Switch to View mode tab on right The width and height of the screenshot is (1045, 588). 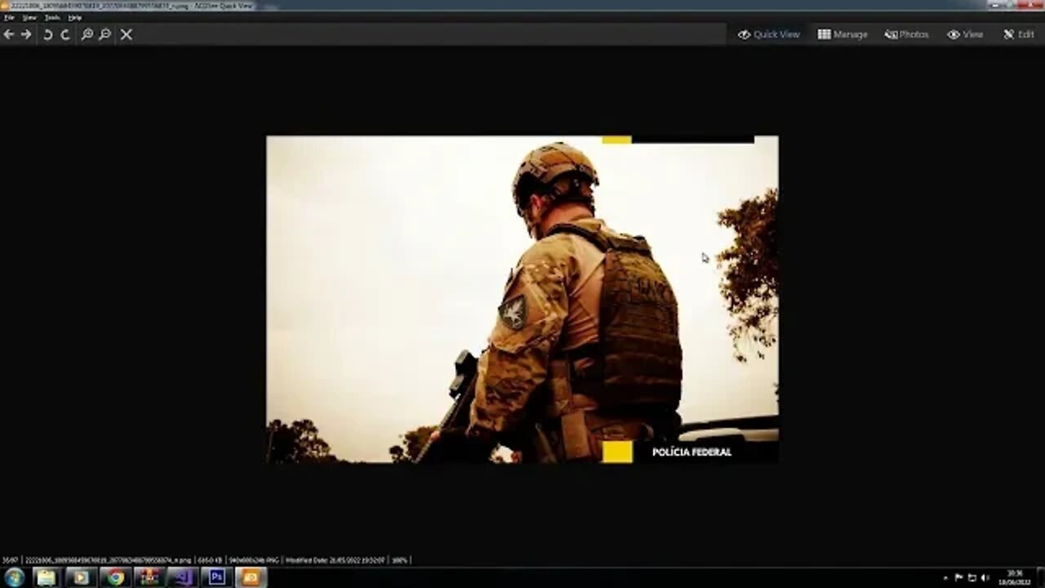click(x=965, y=34)
